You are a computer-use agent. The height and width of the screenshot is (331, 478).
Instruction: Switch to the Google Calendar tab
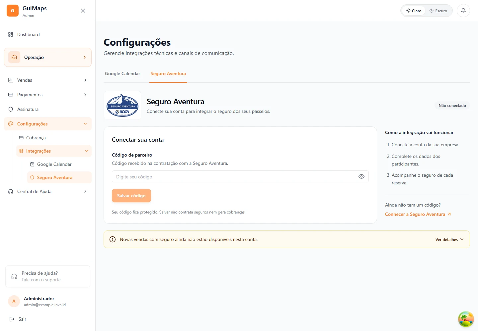122,74
